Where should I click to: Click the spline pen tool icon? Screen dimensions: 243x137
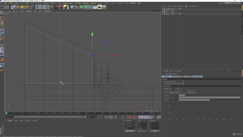tap(77, 7)
